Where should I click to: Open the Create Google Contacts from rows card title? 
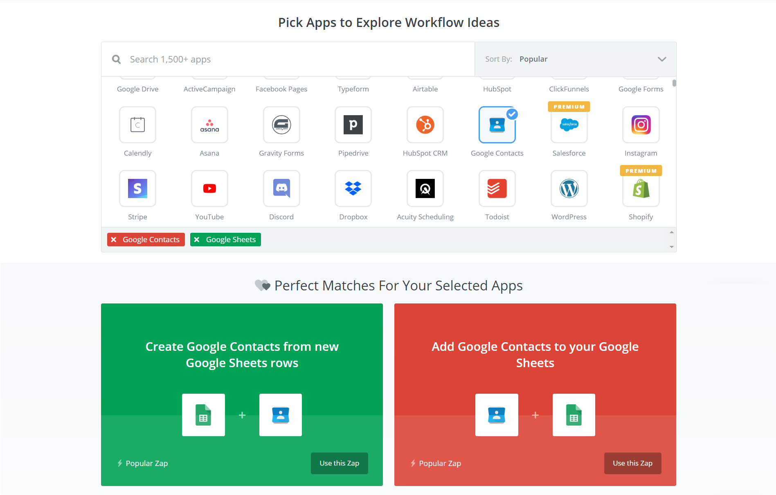tap(242, 355)
